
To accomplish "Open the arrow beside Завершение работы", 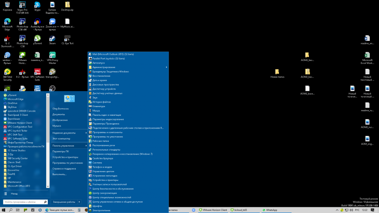I will pyautogui.click(x=79, y=202).
